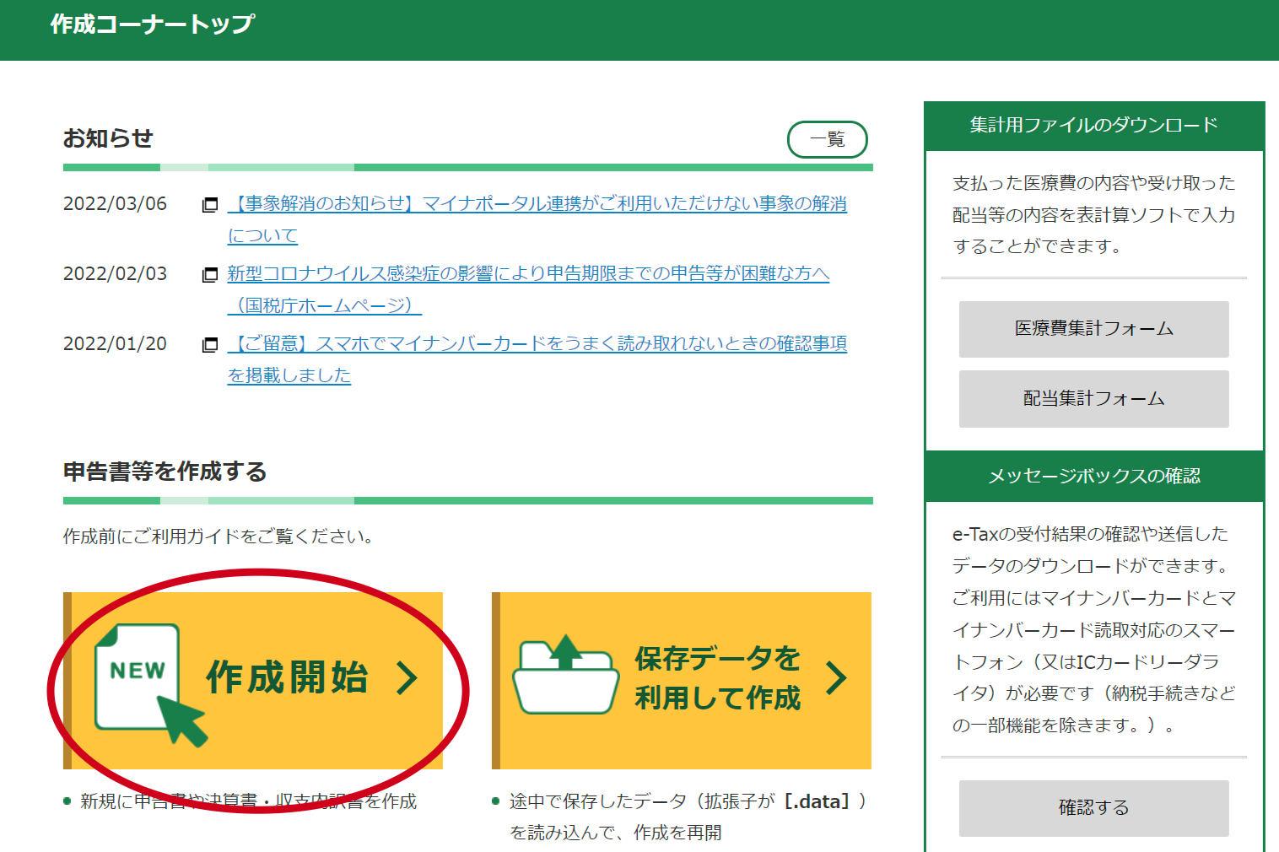Click the new-window icon beside the 2022/03/06 notice
This screenshot has height=852, width=1279.
coord(210,205)
